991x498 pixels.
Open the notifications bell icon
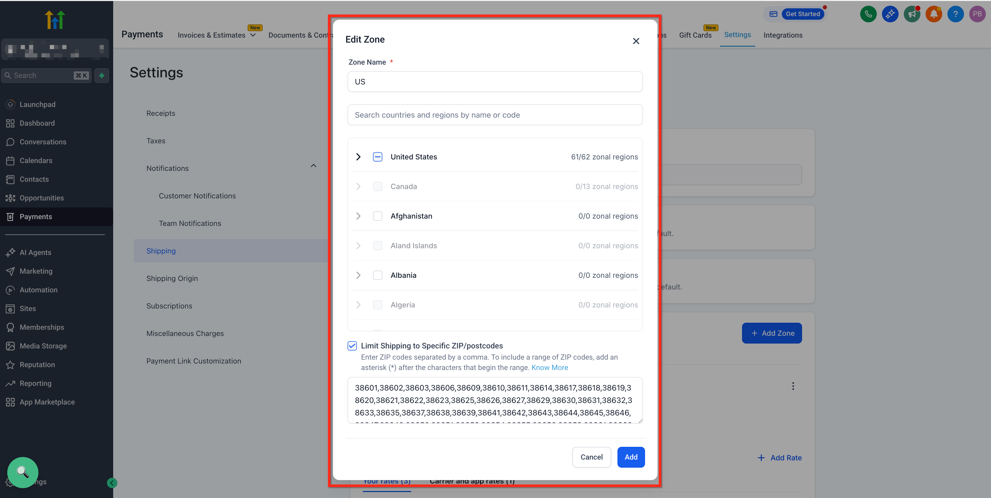coord(933,14)
